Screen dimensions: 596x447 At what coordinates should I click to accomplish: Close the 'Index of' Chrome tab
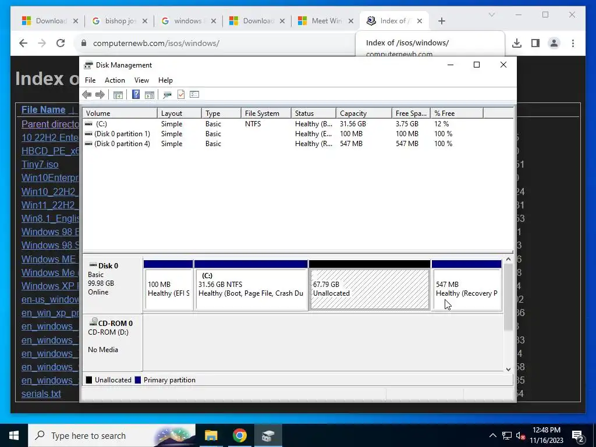[420, 21]
